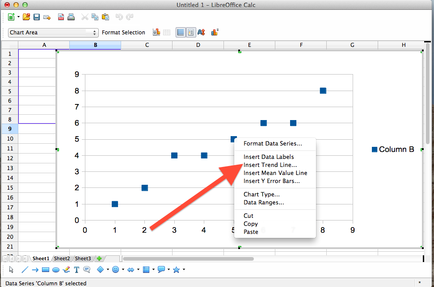Choose Copy in the context menu
This screenshot has width=434, height=287.
tap(250, 224)
